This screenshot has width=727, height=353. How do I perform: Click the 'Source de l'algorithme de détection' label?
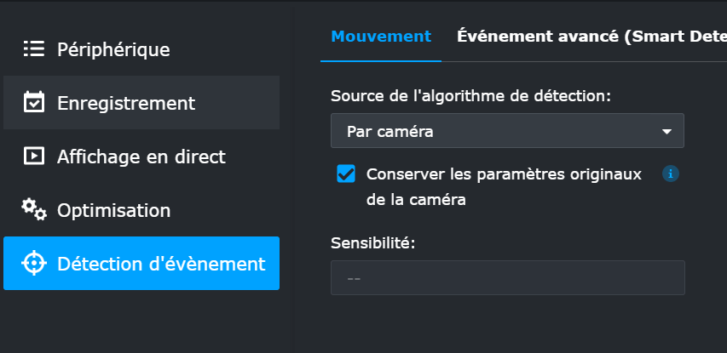tap(470, 96)
